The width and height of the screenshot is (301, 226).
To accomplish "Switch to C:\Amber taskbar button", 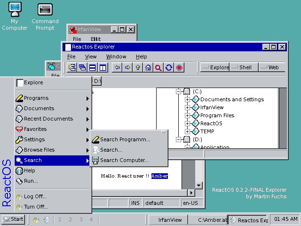I will [x=208, y=220].
